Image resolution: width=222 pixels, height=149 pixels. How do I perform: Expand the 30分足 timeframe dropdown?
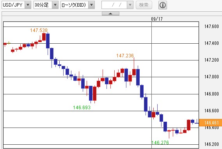(x=55, y=5)
